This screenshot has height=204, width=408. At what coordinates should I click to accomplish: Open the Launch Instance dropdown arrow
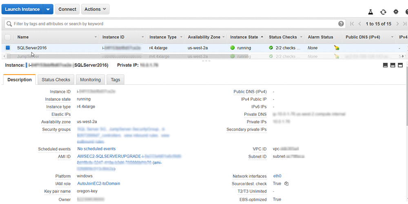(48, 9)
